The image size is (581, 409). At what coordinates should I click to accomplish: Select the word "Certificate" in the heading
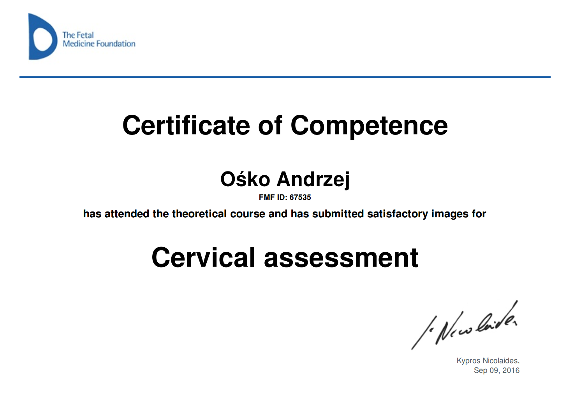[186, 126]
